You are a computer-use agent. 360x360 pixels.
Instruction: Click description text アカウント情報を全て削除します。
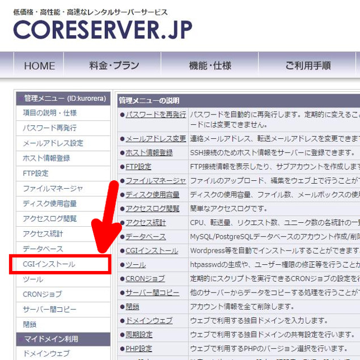point(242,307)
